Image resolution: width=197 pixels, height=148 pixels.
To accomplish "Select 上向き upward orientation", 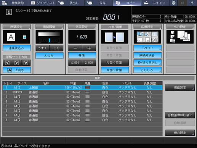I will click(17, 70).
